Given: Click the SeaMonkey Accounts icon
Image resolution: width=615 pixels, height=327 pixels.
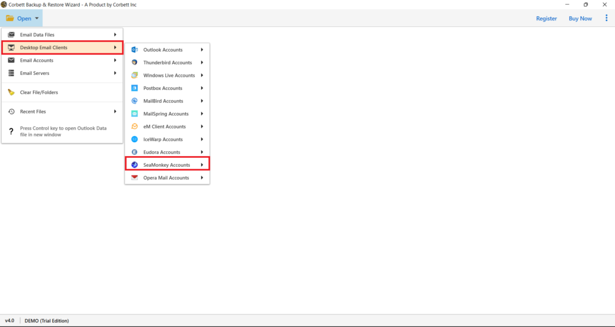Looking at the screenshot, I should (x=135, y=165).
